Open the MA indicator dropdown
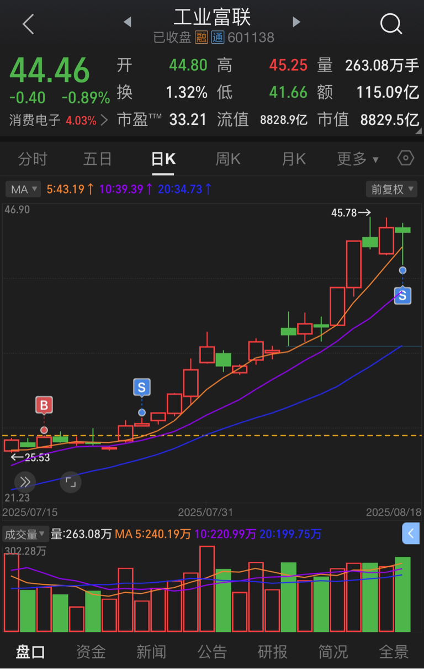424x669 pixels. pos(23,189)
